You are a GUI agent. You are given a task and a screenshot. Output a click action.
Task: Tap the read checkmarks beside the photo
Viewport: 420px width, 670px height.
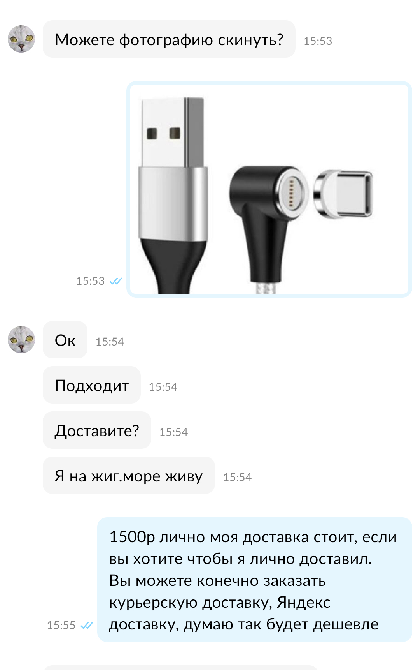click(x=116, y=281)
